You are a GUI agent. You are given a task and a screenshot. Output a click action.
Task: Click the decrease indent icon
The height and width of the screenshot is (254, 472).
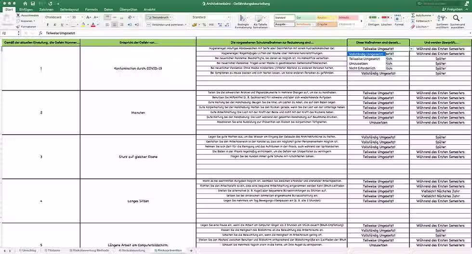[x=130, y=25]
